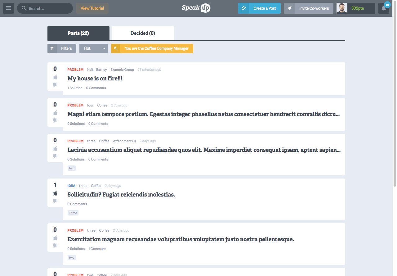Open 'Exercitation magnam recusandae' post
Screen dimensions: 397x276
181,239
